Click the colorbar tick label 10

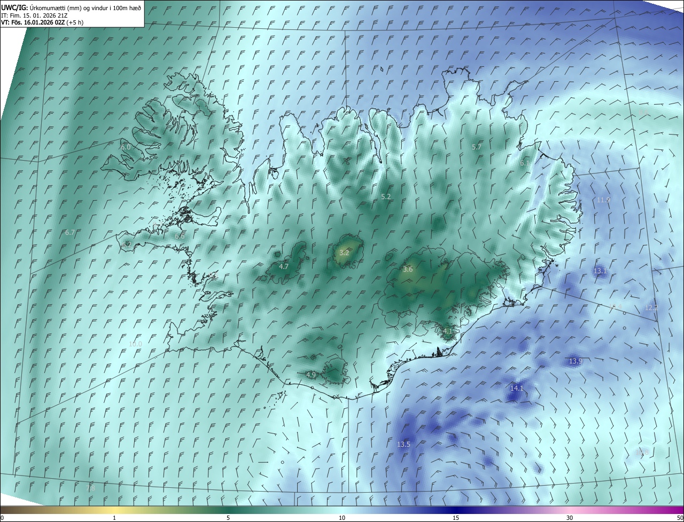pyautogui.click(x=342, y=518)
